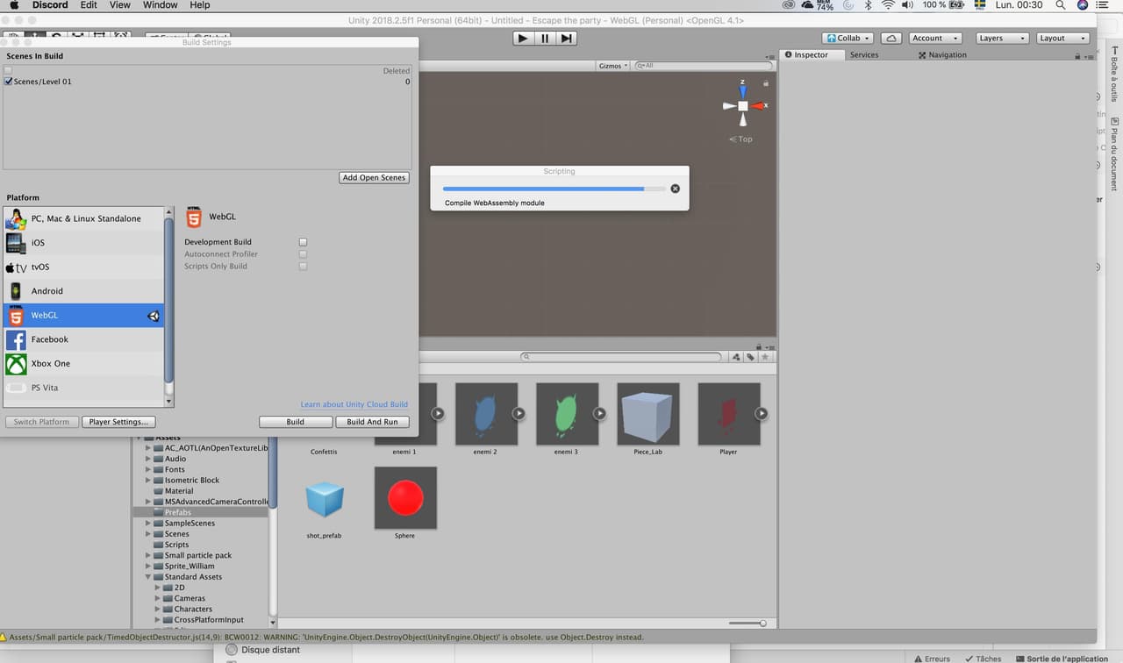This screenshot has height=663, width=1123.
Task: Toggle the Scenes/Level 01 checkbox
Action: click(9, 82)
